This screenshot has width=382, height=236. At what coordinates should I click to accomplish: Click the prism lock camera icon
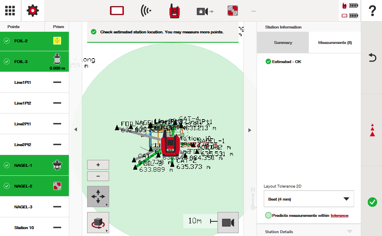pos(204,11)
